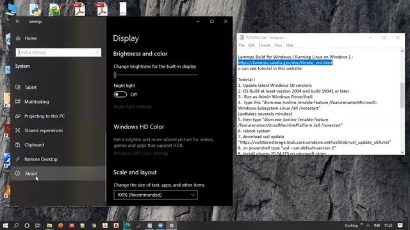Click the IND language indicator in tray
The image size is (410, 230).
(x=377, y=226)
